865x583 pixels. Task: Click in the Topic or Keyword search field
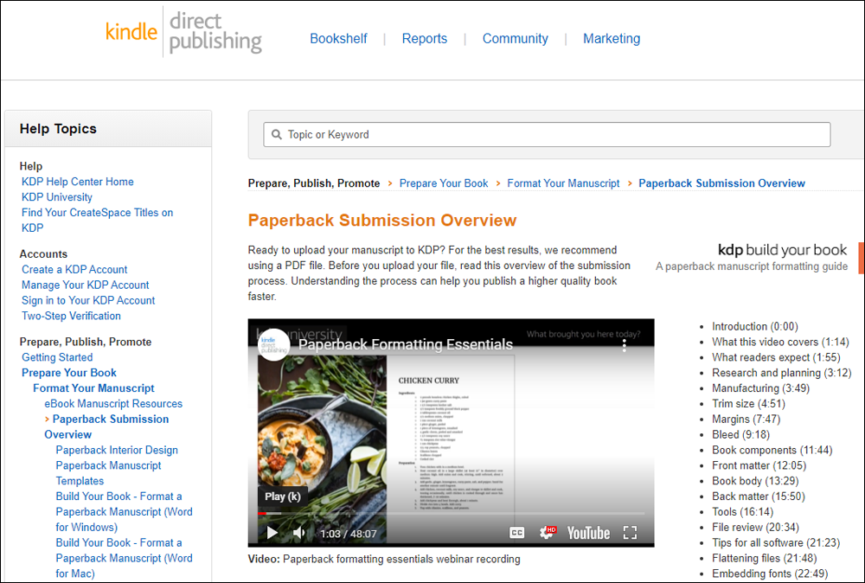pos(547,135)
